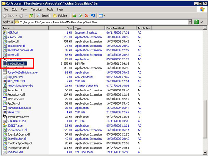Click the green Go button
Viewport: 208px width, 156px height.
(x=199, y=22)
